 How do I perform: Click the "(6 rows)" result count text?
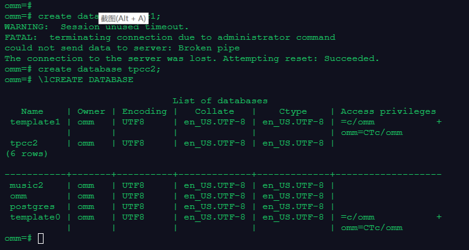point(25,154)
